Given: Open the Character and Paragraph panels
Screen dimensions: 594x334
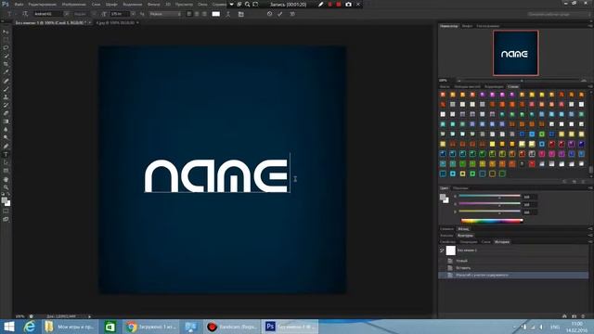Looking at the screenshot, I should pyautogui.click(x=241, y=14).
